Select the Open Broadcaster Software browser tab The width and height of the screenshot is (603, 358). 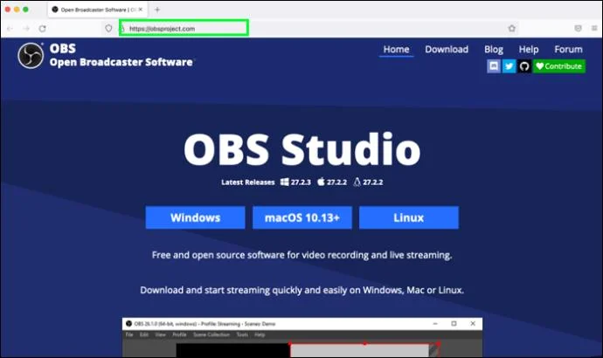[x=97, y=10]
